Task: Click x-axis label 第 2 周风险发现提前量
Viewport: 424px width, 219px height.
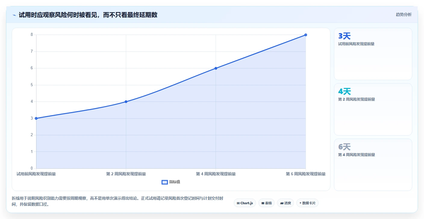Action: pos(126,174)
